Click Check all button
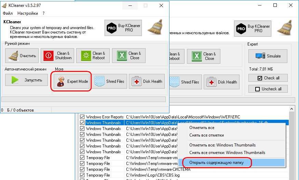This screenshot has width=299, height=180. point(268,78)
